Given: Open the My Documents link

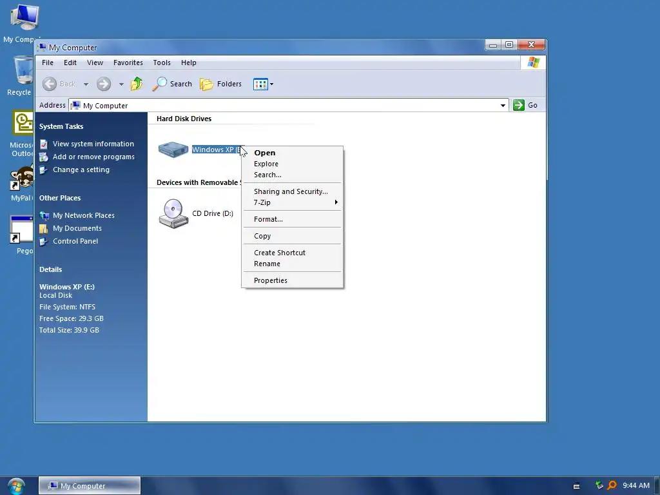Looking at the screenshot, I should [77, 228].
